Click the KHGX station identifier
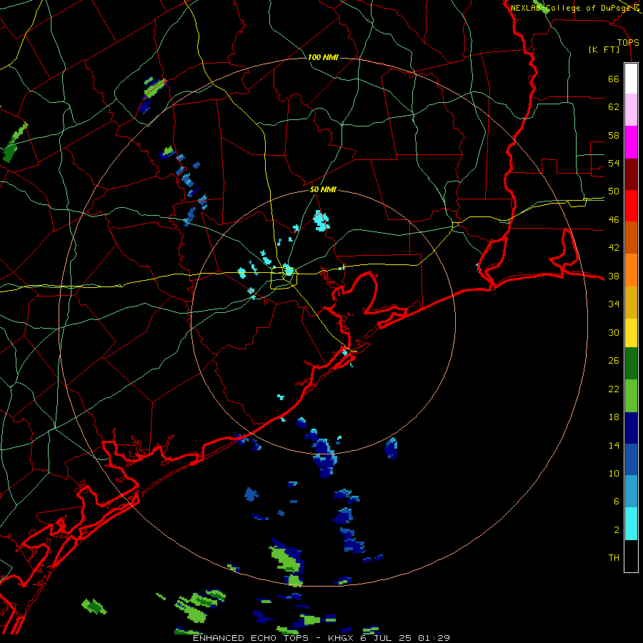The width and height of the screenshot is (643, 643). pos(343,638)
